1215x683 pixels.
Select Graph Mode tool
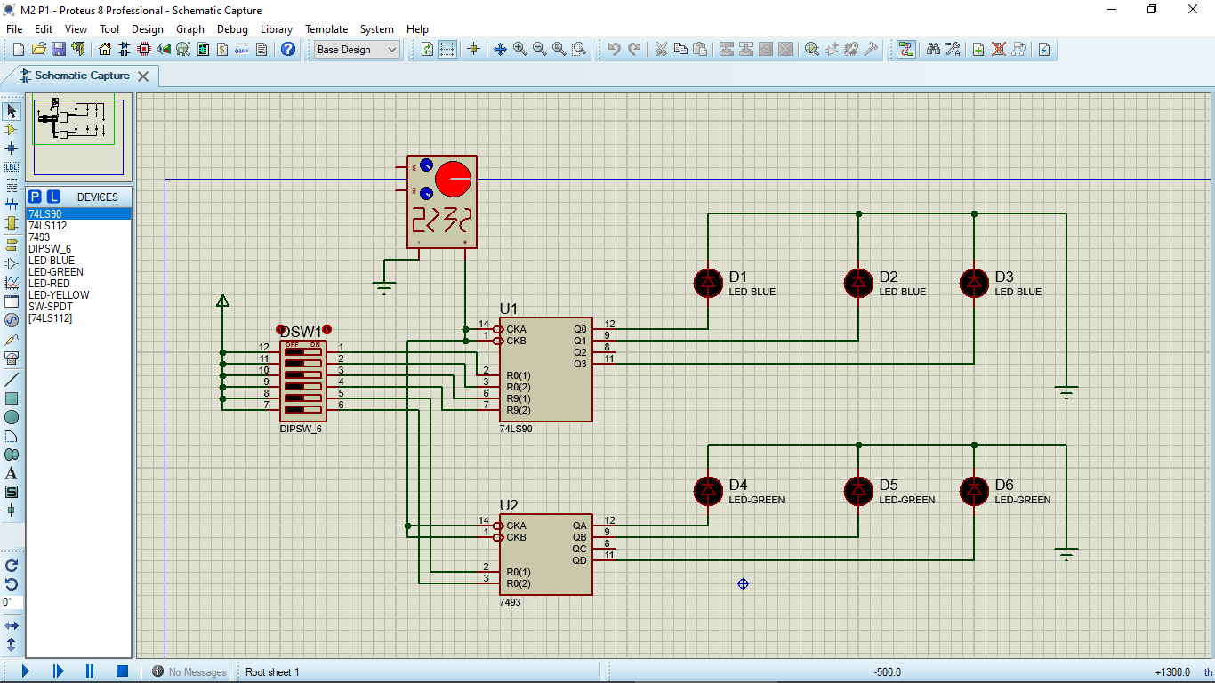[x=12, y=282]
